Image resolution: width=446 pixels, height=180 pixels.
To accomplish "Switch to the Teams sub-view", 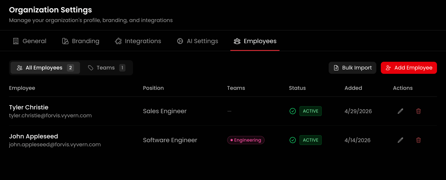I will [x=106, y=68].
